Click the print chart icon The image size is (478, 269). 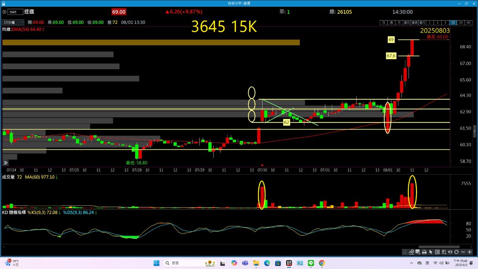(x=424, y=252)
